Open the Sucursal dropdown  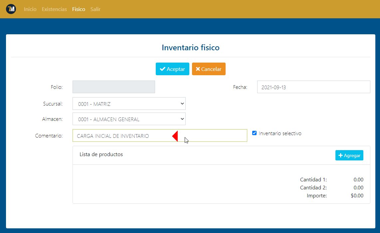[129, 104]
